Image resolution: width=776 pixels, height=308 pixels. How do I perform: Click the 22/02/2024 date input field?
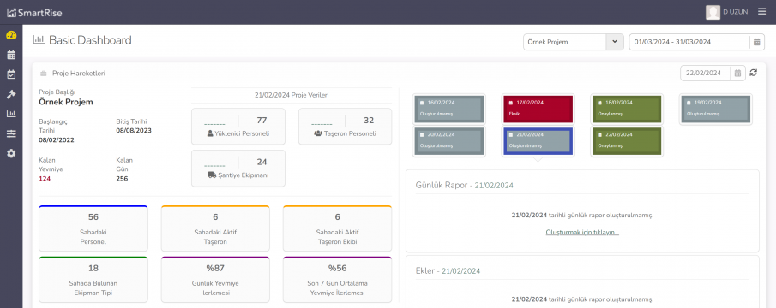[706, 73]
